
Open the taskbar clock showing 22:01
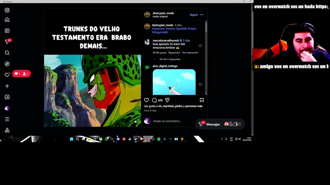(247, 139)
